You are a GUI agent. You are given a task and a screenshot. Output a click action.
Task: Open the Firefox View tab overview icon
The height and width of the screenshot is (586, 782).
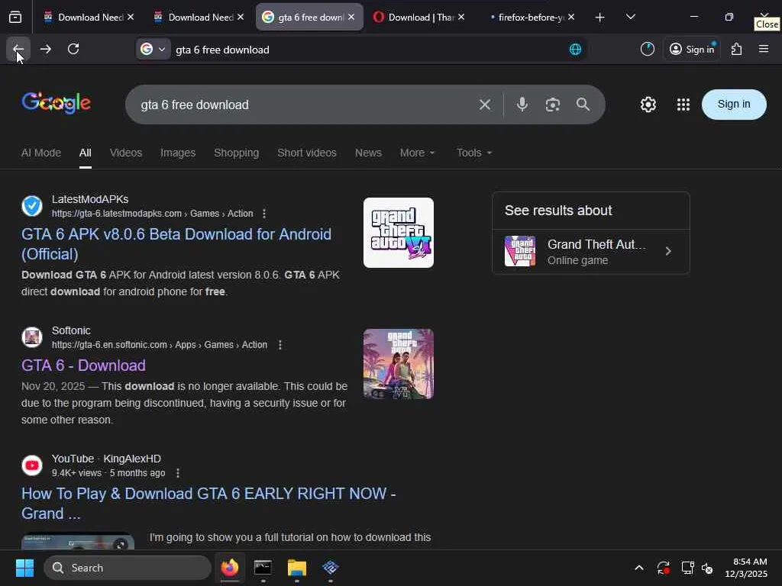point(15,18)
